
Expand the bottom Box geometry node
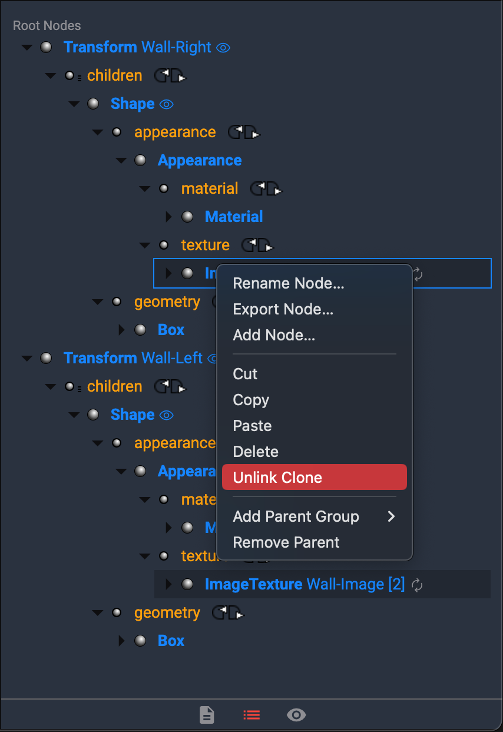pyautogui.click(x=122, y=641)
